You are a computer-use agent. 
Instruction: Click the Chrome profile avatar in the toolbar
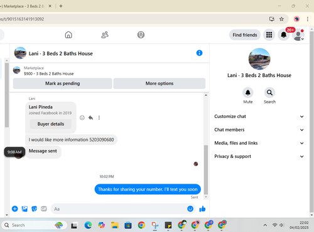point(296,19)
